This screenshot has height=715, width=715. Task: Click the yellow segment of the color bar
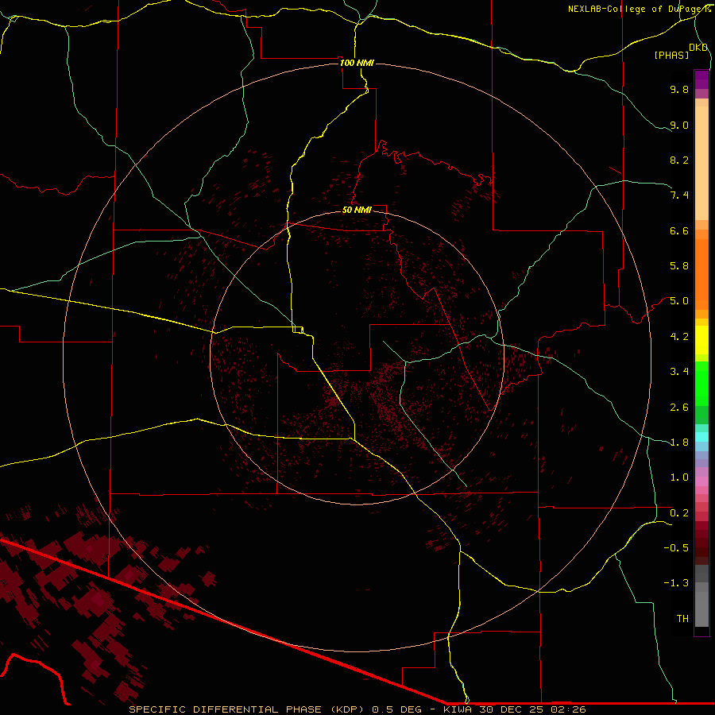pyautogui.click(x=701, y=340)
